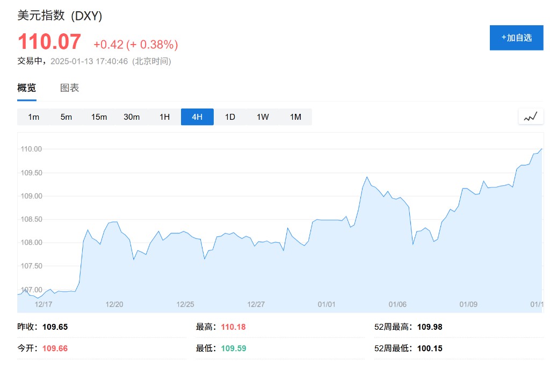
Task: Click the 01/06 date marker on chart
Action: [x=397, y=304]
